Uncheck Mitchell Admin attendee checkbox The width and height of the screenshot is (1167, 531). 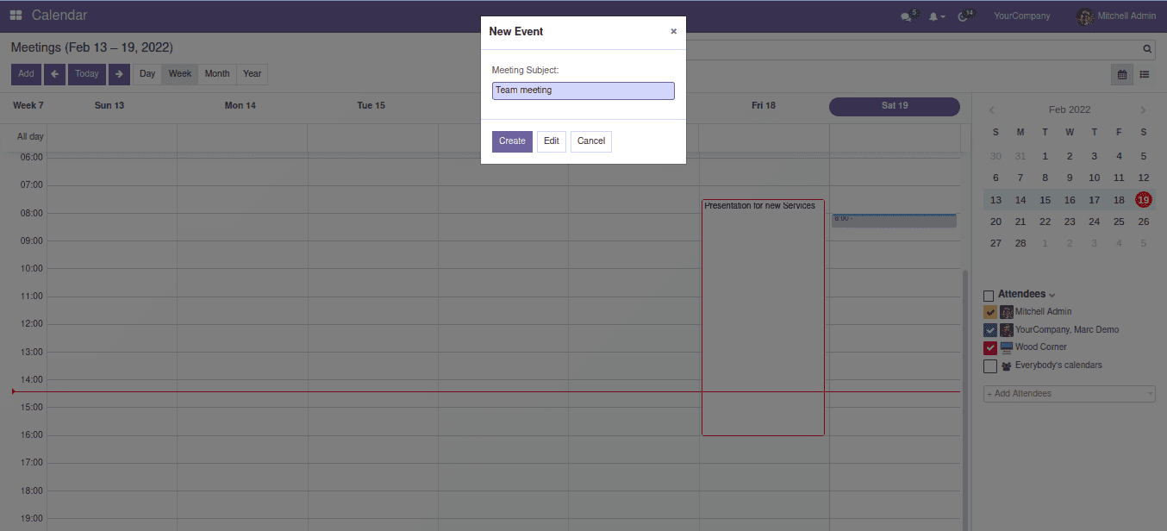click(x=990, y=312)
